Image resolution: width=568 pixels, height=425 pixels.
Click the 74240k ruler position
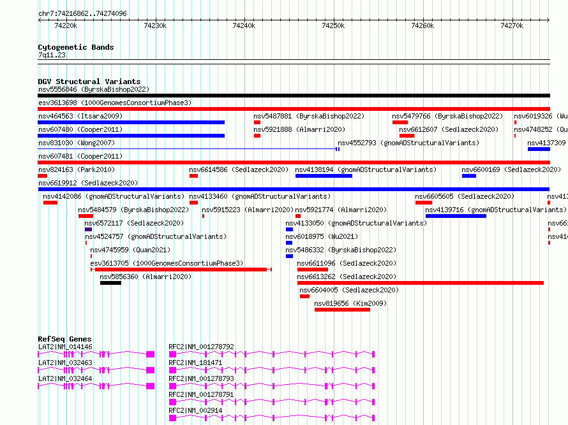click(x=244, y=25)
